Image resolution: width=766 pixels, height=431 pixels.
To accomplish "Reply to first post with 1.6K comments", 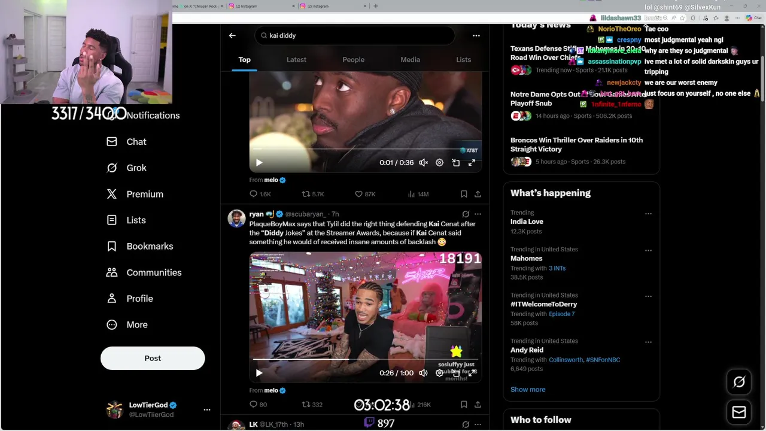I will pos(260,194).
